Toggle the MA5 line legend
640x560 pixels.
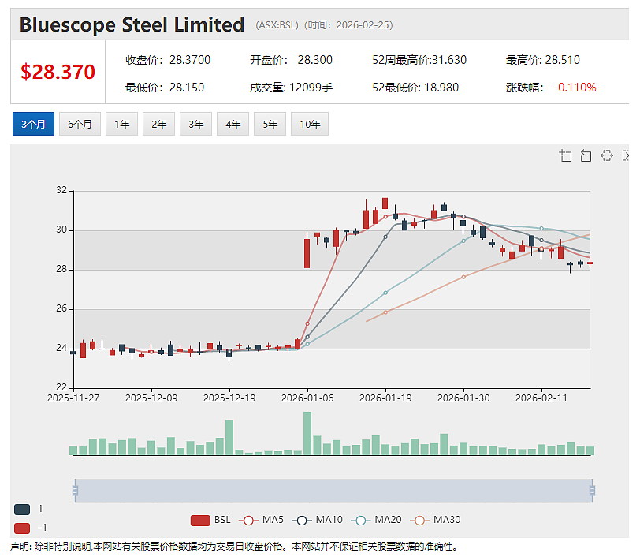pos(261,520)
